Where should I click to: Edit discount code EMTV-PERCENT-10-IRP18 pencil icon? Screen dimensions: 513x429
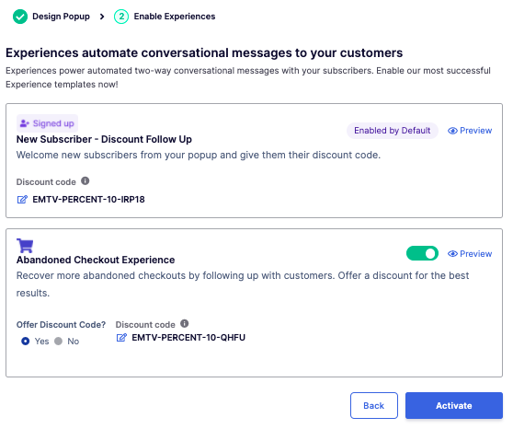click(22, 199)
